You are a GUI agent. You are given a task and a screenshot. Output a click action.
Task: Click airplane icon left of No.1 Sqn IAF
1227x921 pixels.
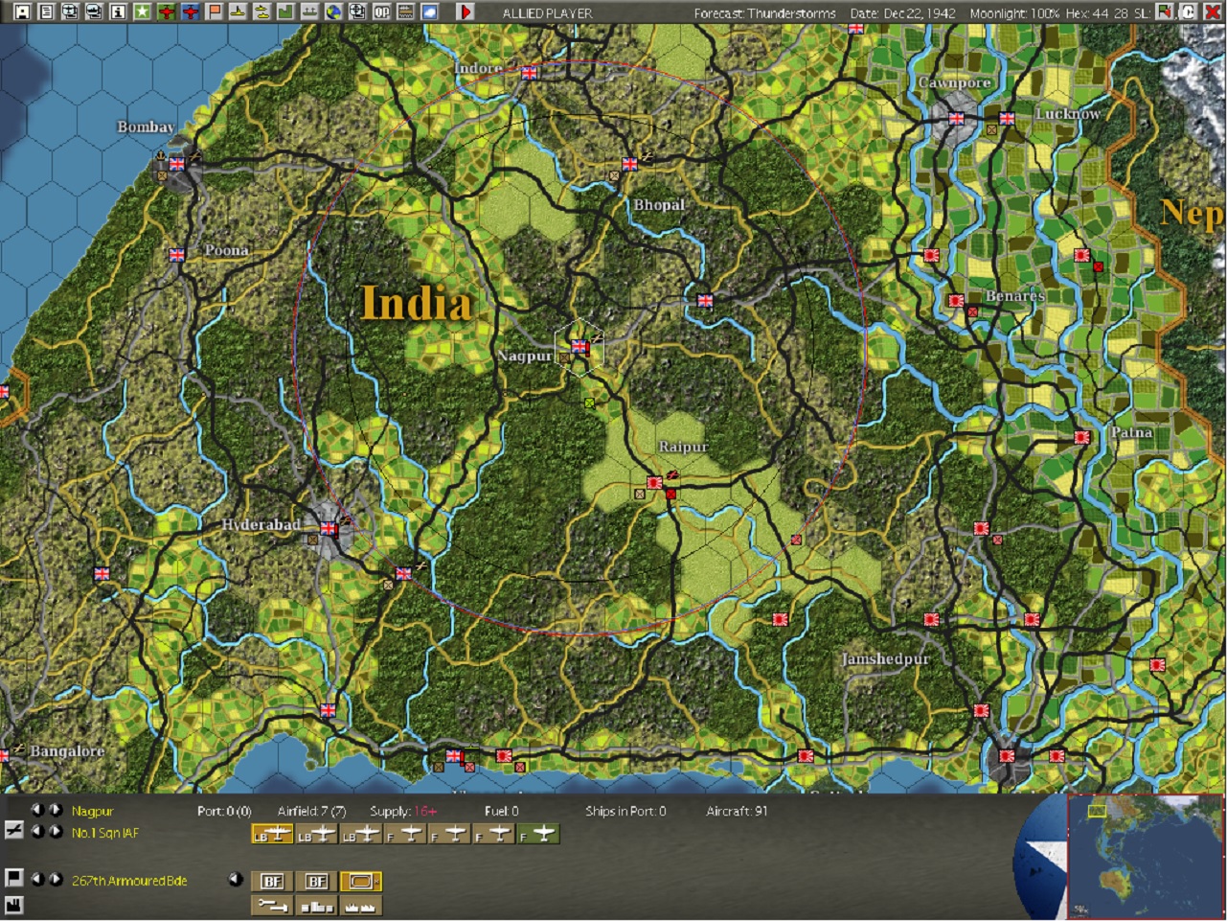tap(13, 832)
